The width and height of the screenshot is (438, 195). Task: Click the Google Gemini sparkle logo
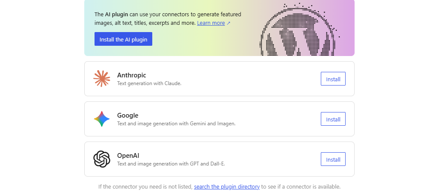[102, 119]
